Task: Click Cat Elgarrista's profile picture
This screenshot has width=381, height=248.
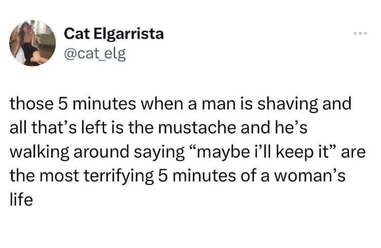Action: click(32, 43)
